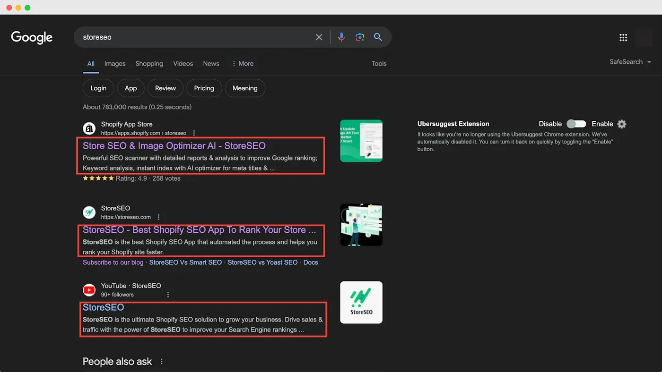Click the Enable label of Ubersuggest
Image resolution: width=662 pixels, height=372 pixels.
pyautogui.click(x=602, y=124)
